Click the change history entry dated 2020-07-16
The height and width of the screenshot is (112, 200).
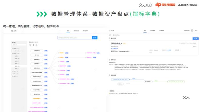click(x=124, y=93)
